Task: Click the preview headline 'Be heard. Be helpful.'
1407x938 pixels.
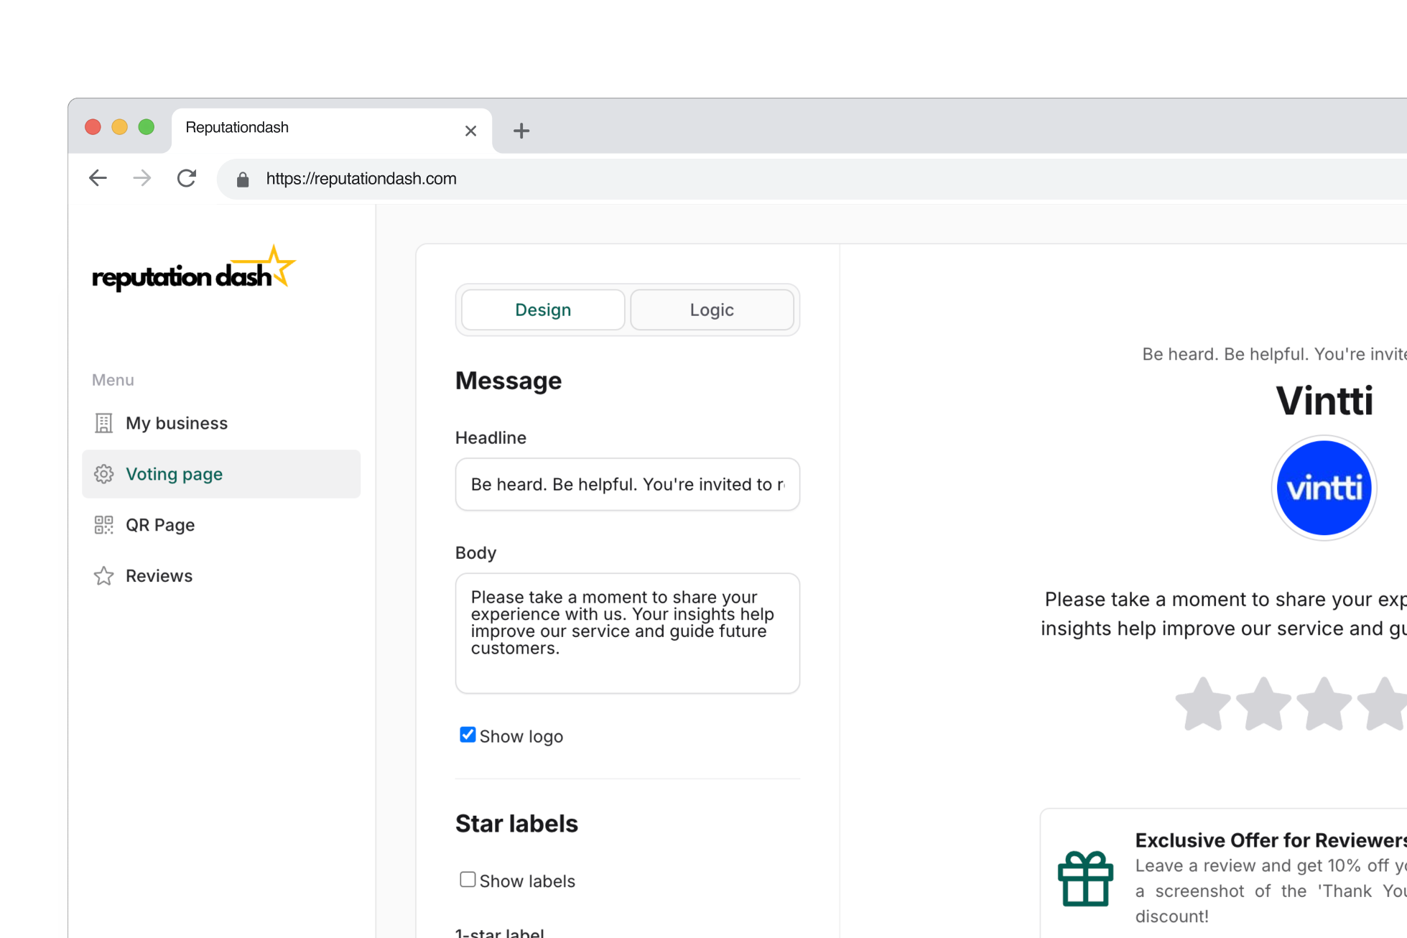Action: click(x=1274, y=354)
